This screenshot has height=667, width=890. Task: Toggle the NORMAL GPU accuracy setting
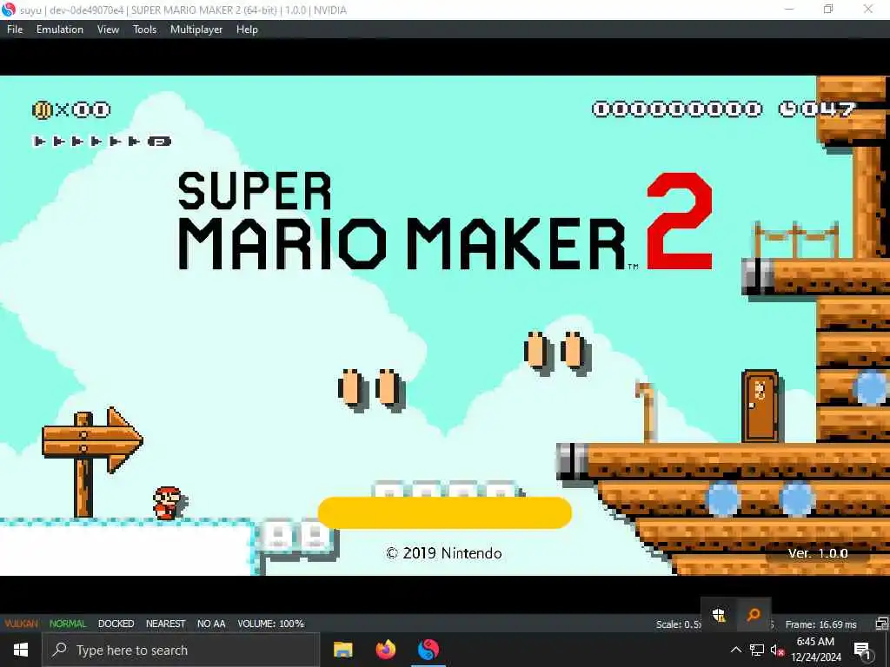click(x=68, y=624)
